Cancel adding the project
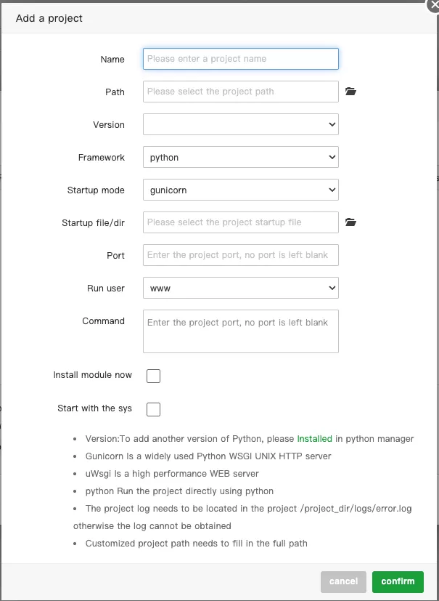 tap(343, 581)
